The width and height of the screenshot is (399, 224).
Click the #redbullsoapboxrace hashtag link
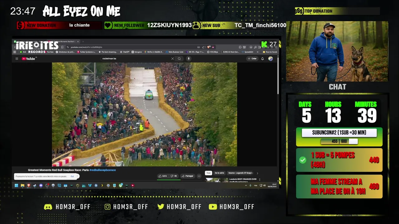pyautogui.click(x=103, y=170)
